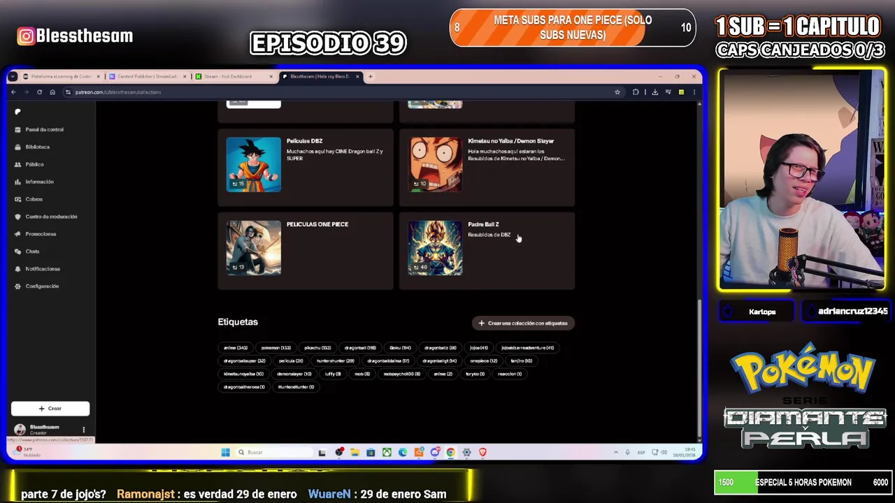Select the jojosbizarreadventure (41) tag
Viewport: 895px width, 503px height.
point(528,348)
